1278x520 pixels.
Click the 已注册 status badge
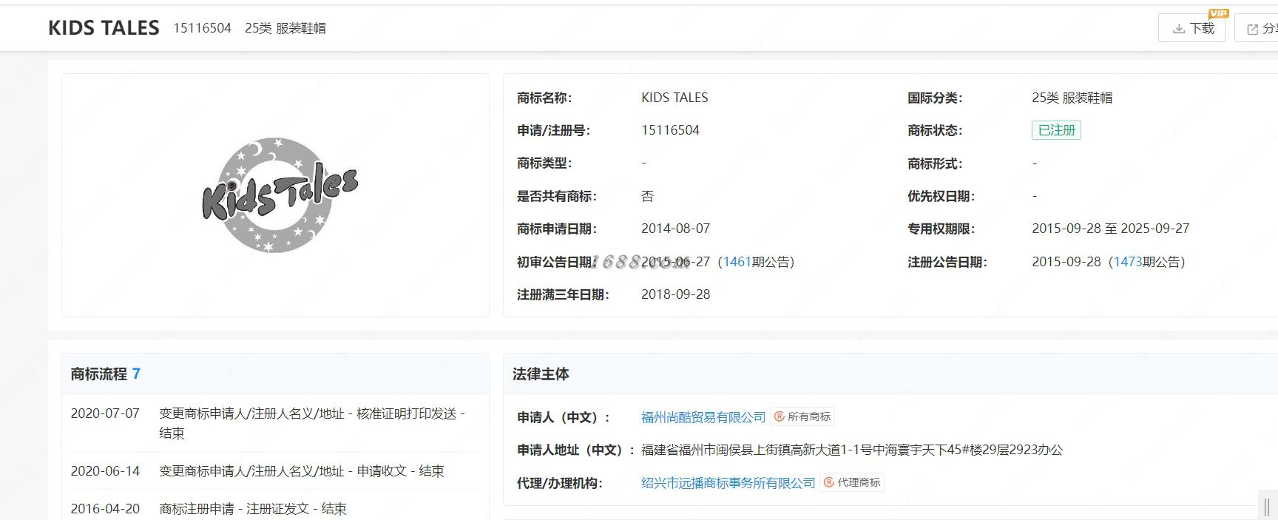click(1056, 130)
